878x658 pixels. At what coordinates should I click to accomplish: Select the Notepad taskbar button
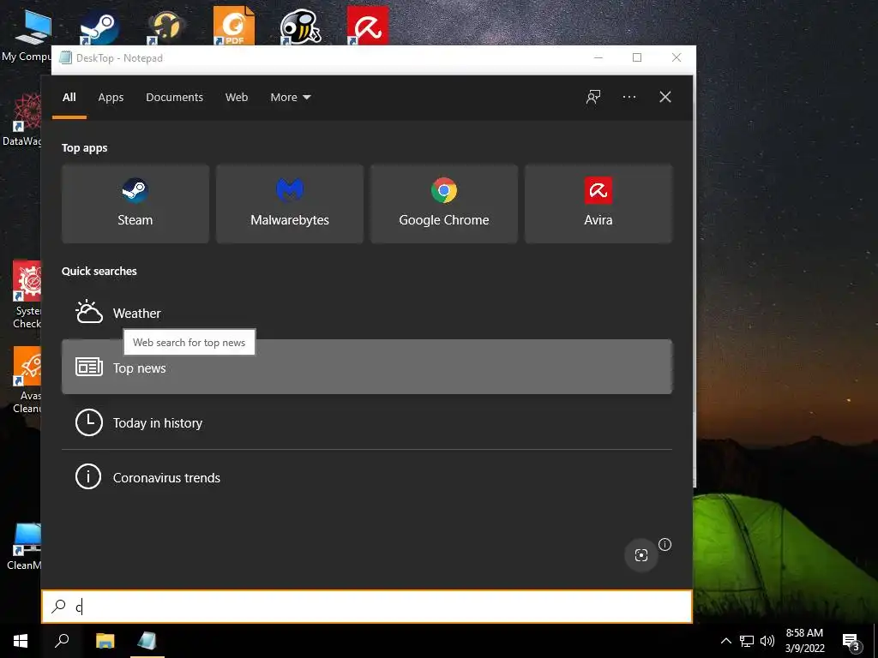pos(147,641)
